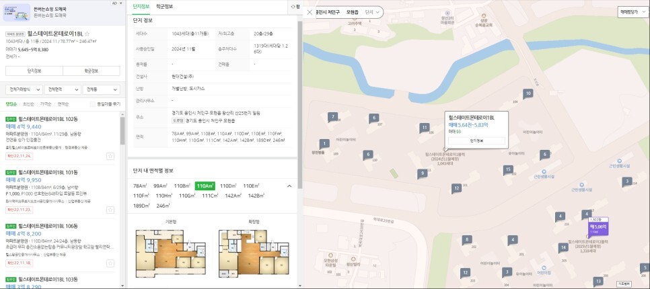The image size is (650, 289).
Task: Click the 모현삼성타운빌 map icon
Action: click(x=331, y=255)
